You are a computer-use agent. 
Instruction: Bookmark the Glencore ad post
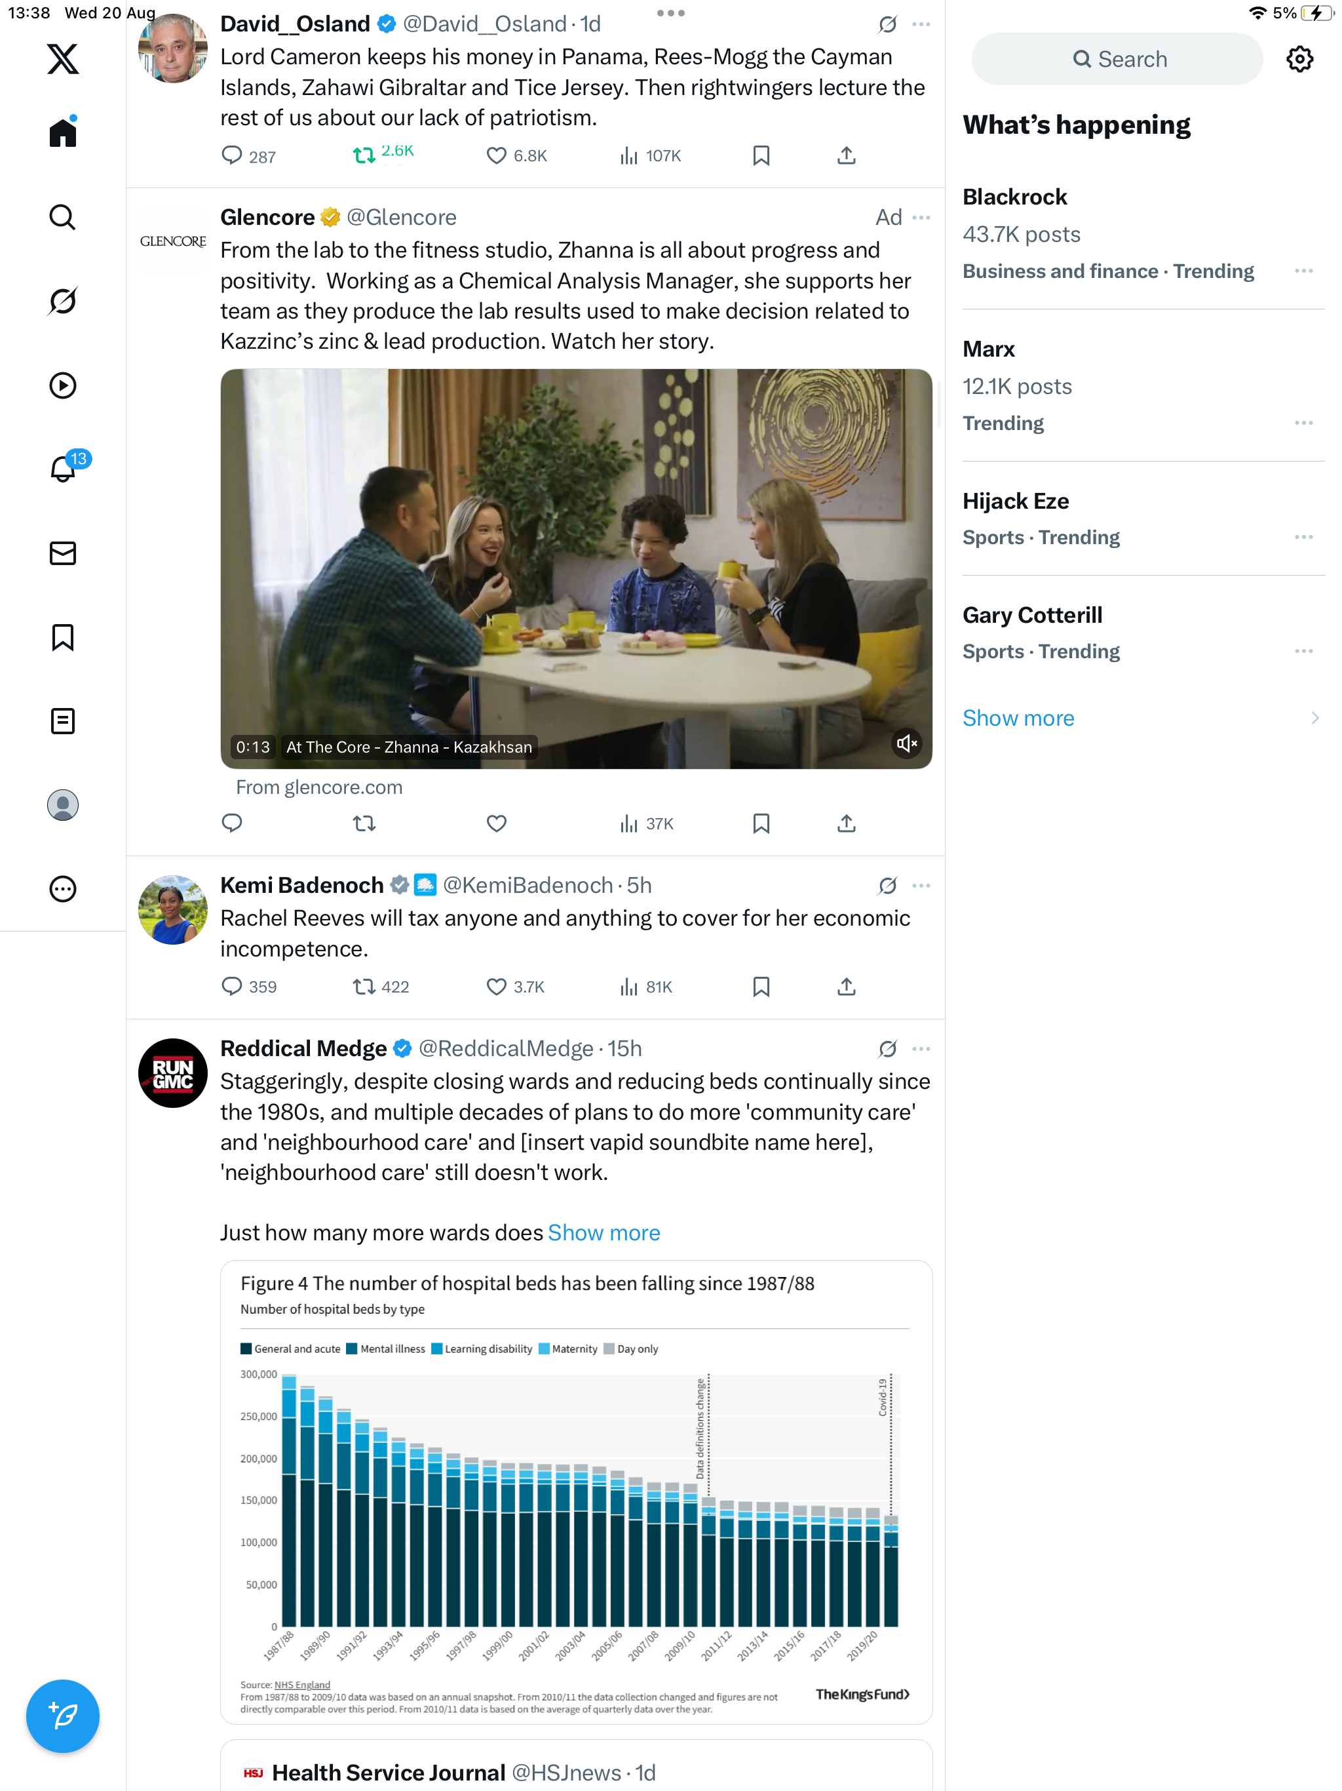click(x=761, y=823)
